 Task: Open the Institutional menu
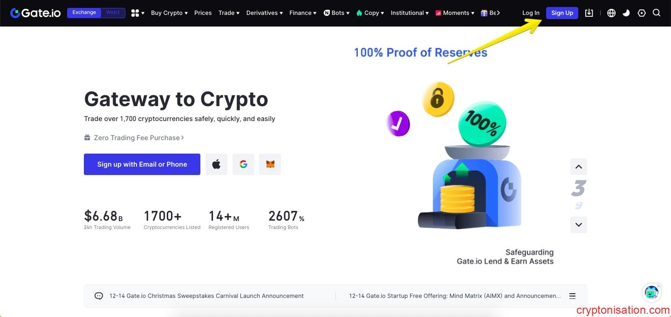[x=410, y=13]
